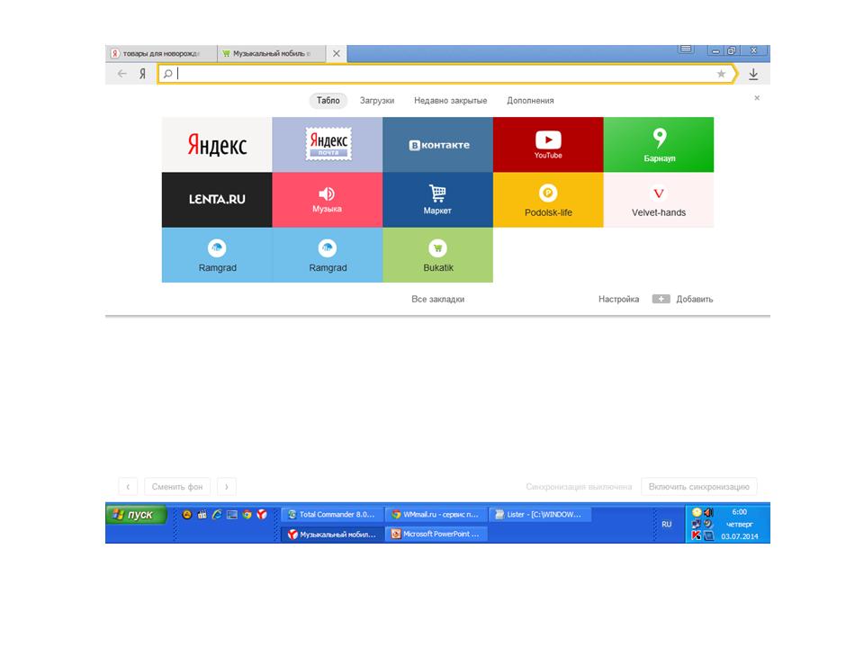The image size is (864, 648).
Task: Open the Все закладки link
Action: pyautogui.click(x=437, y=299)
